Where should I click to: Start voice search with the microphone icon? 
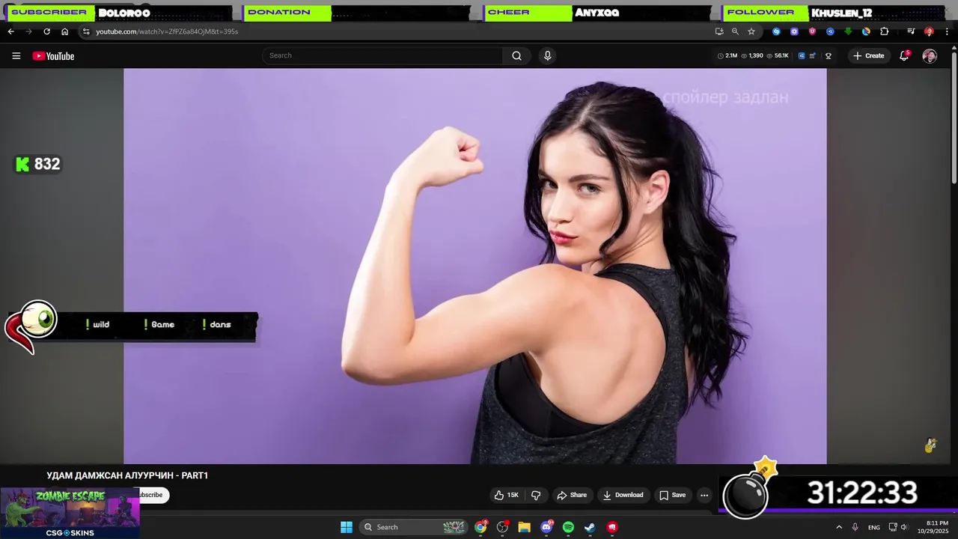[x=548, y=55]
